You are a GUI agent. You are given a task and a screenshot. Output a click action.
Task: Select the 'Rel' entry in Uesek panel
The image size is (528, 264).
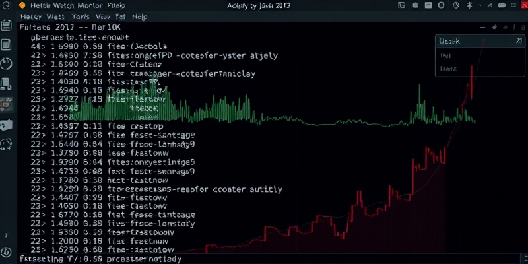coord(445,56)
